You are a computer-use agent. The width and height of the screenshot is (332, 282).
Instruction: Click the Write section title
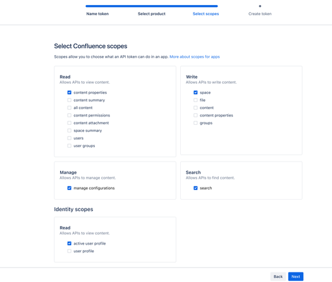[192, 77]
